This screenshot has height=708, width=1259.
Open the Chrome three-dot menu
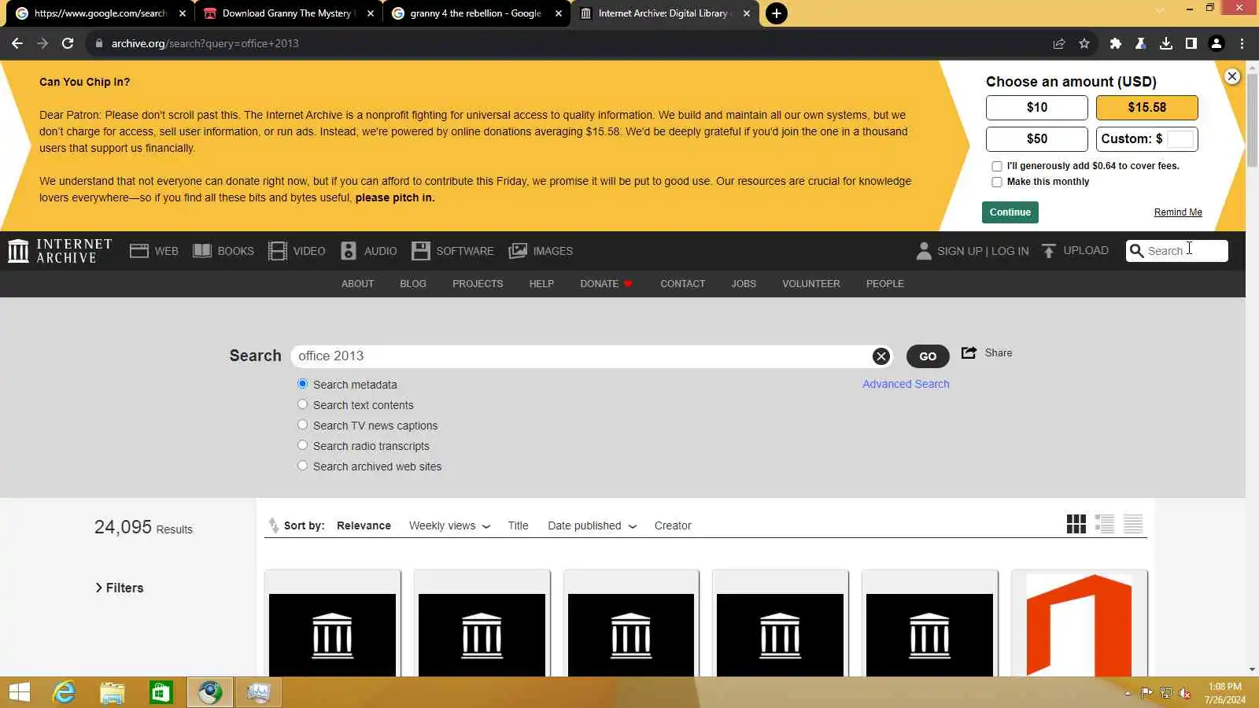[x=1242, y=43]
